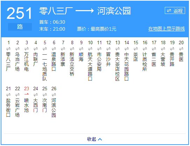The image size is (190, 146).
Task: Click the 返程 return-trip button
Action: click(x=175, y=10)
